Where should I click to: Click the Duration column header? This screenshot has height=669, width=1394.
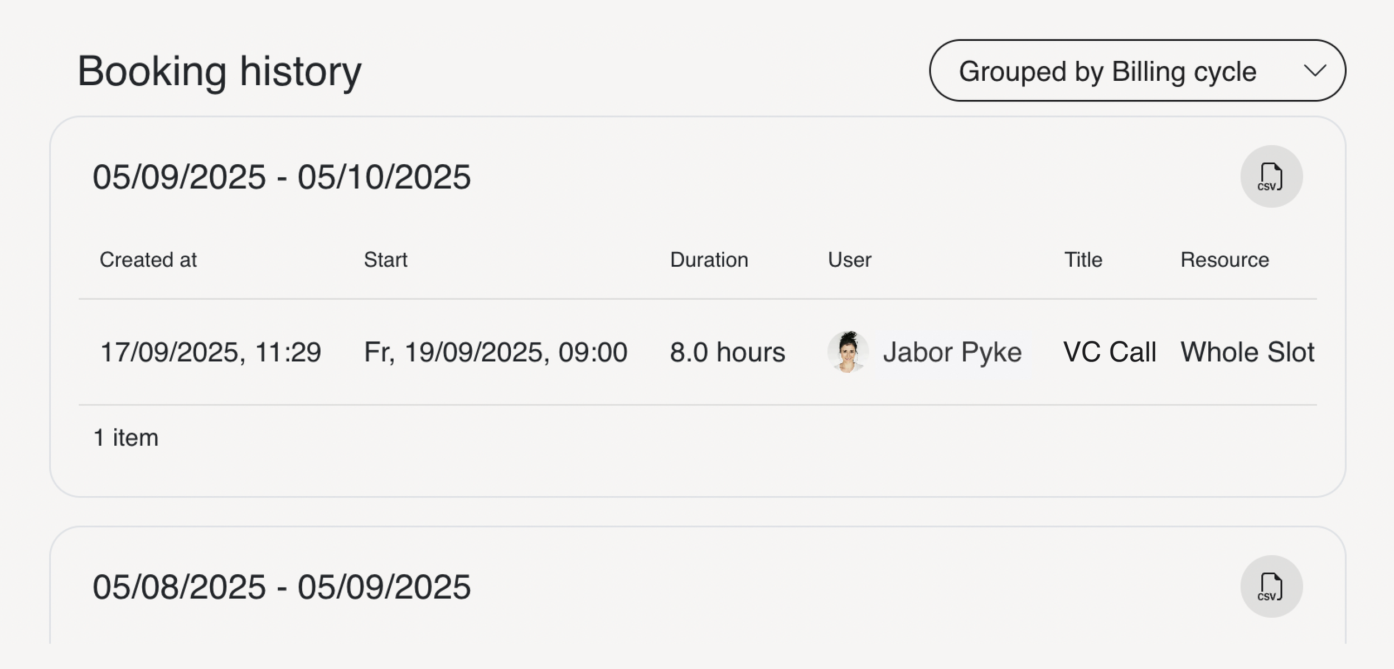(x=709, y=260)
